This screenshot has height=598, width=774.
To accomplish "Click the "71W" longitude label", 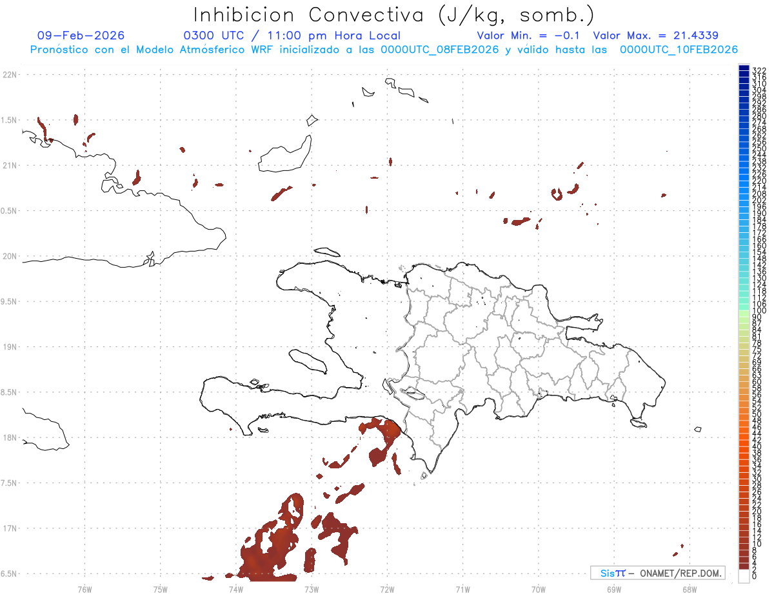I will coord(462,588).
